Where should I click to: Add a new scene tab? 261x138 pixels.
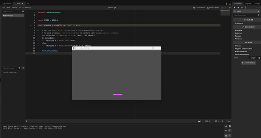(28, 3)
